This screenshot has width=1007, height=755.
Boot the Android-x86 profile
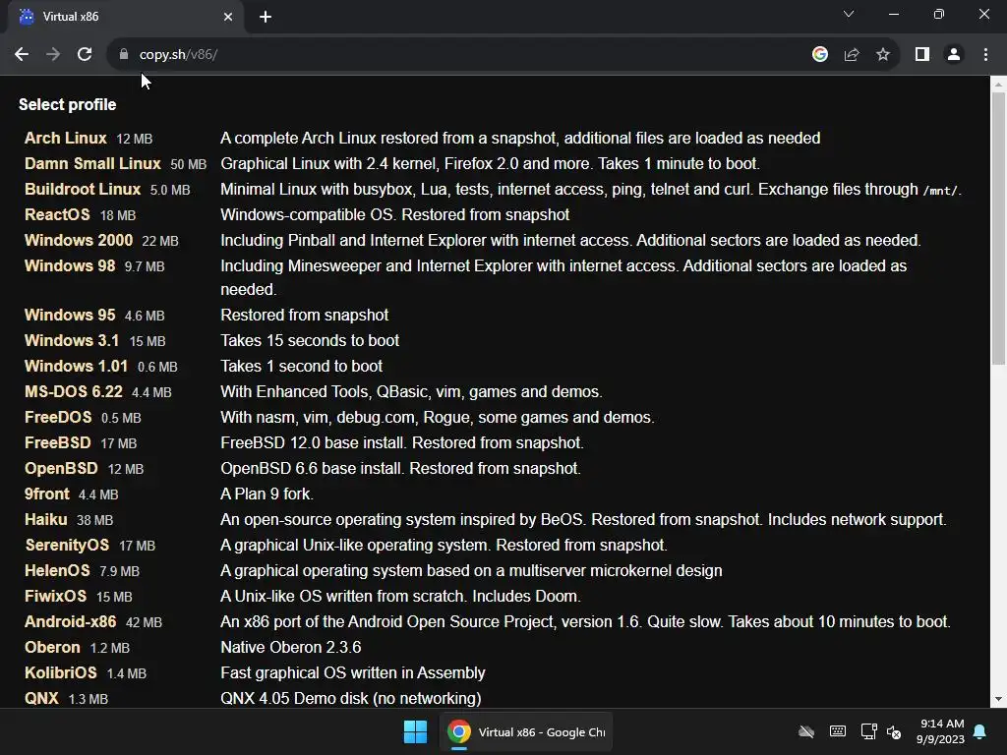[71, 622]
